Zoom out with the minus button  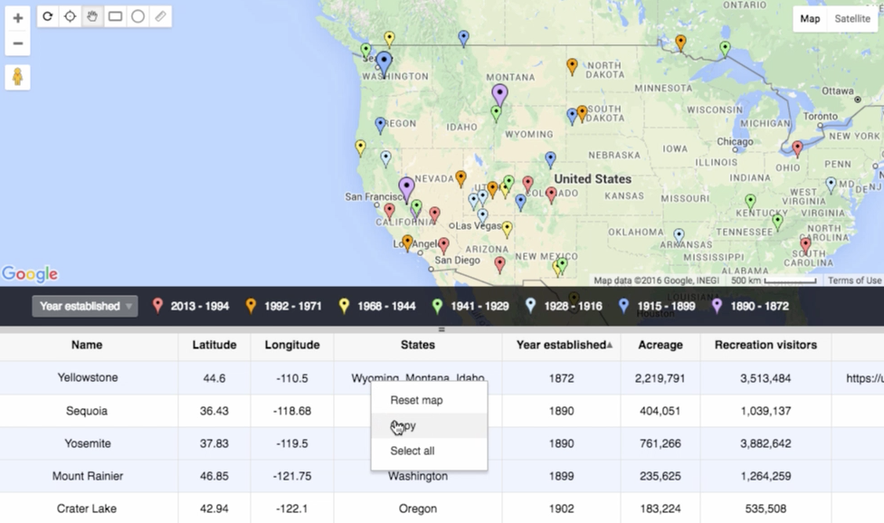pos(17,43)
